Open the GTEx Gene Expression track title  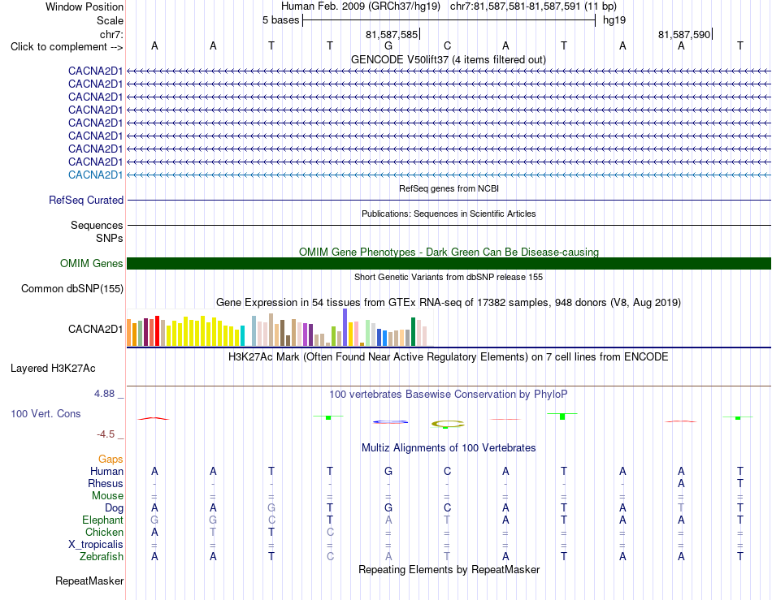449,303
